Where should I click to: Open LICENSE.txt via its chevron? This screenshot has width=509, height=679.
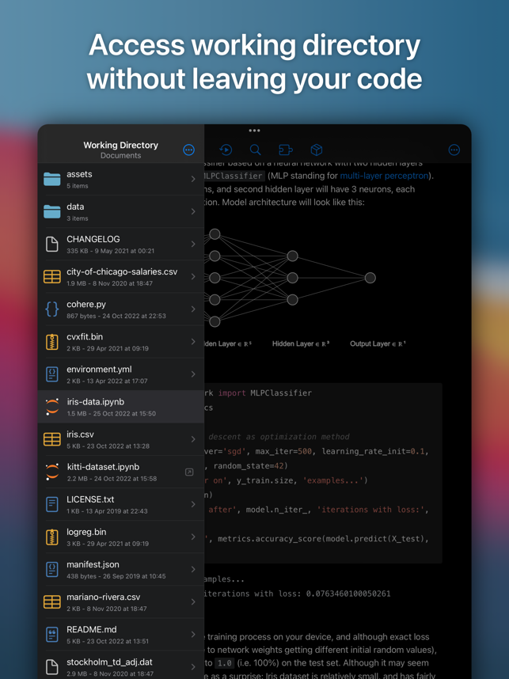pos(193,504)
